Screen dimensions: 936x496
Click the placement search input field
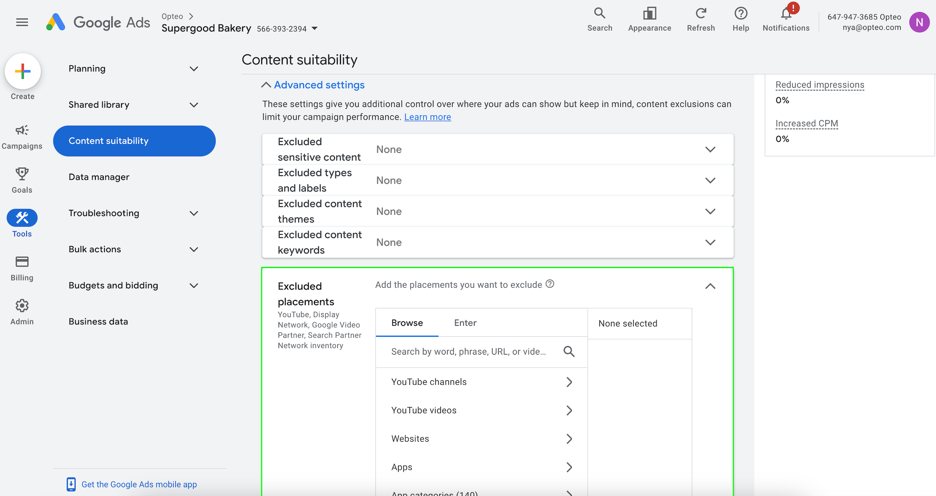(x=468, y=352)
